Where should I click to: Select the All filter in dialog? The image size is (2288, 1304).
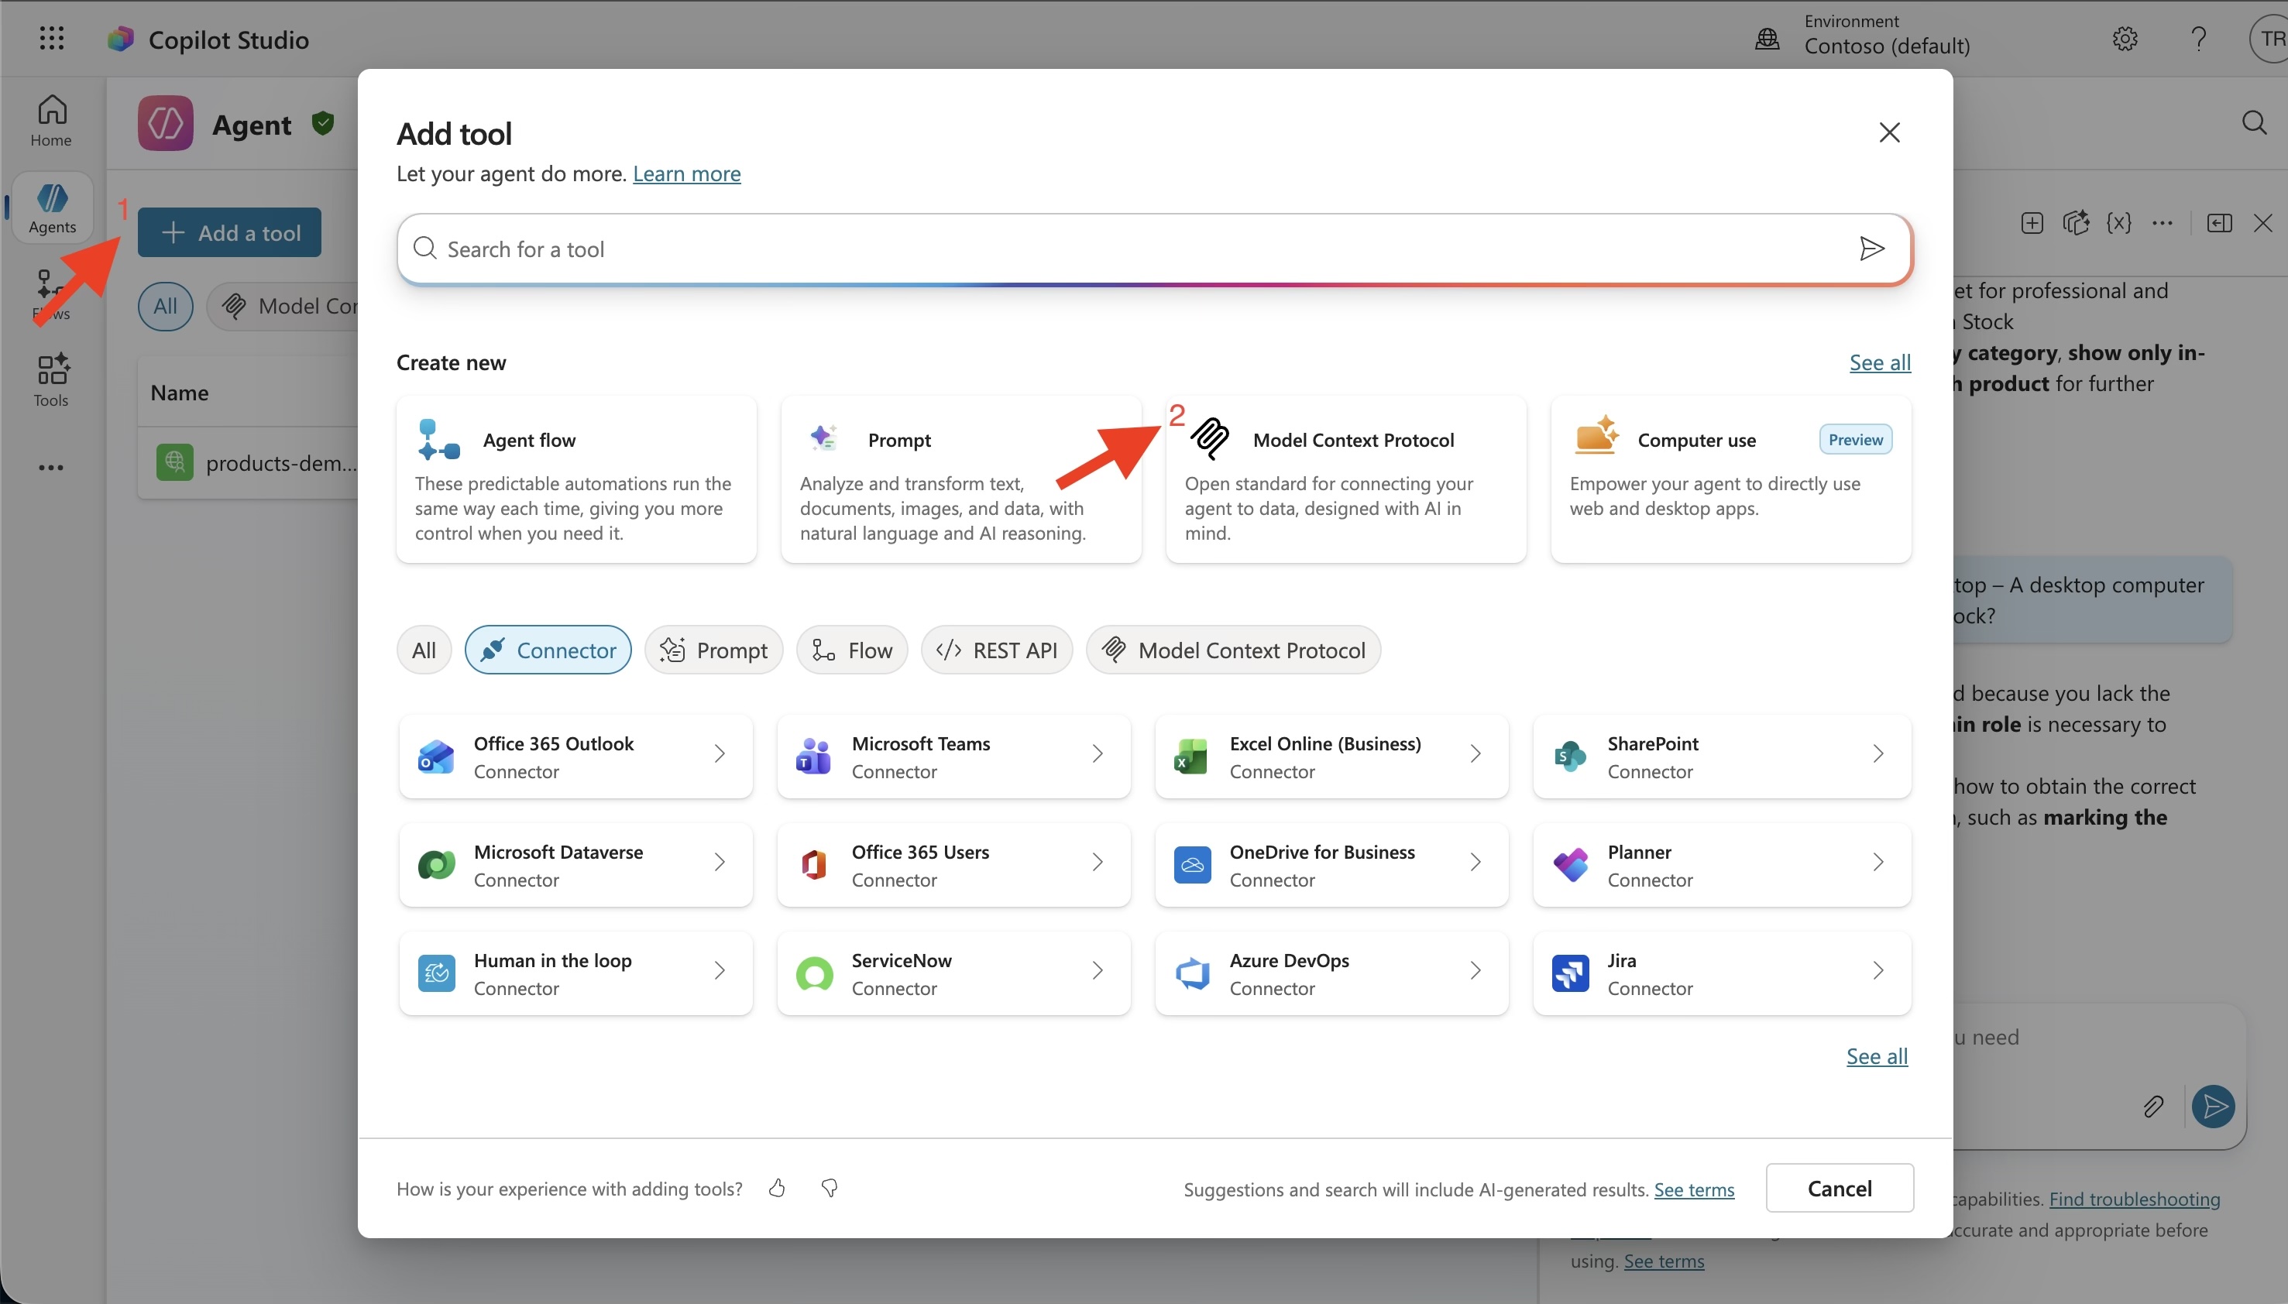tap(424, 650)
